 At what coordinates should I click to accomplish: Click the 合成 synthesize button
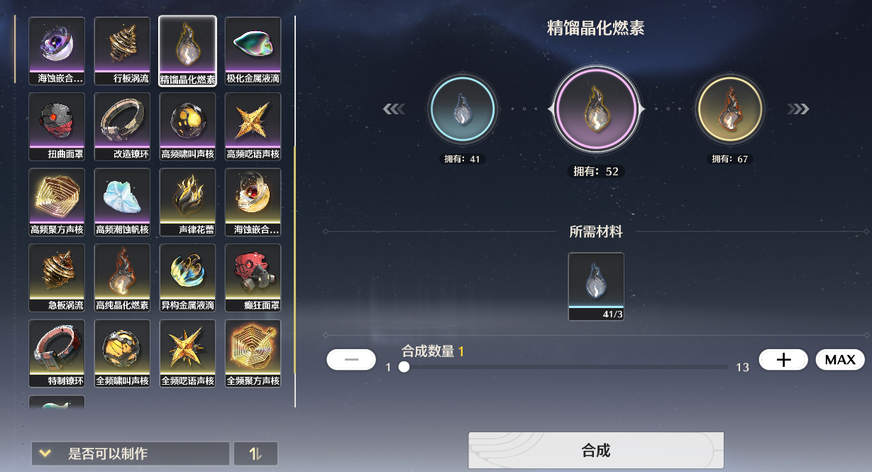click(x=596, y=450)
